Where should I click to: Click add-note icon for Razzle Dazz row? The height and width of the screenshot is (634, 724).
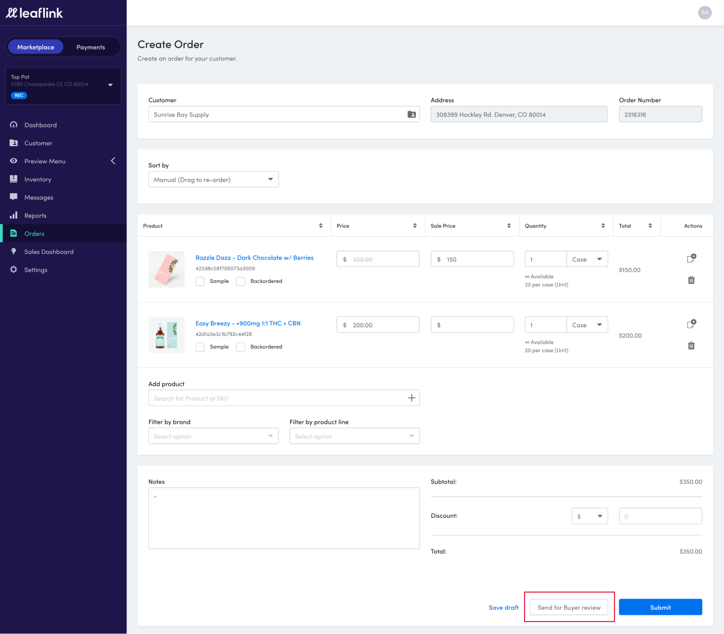pyautogui.click(x=691, y=258)
